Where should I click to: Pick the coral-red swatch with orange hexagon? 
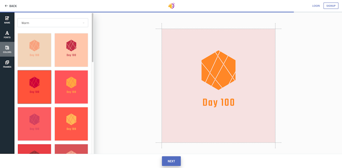71,87
